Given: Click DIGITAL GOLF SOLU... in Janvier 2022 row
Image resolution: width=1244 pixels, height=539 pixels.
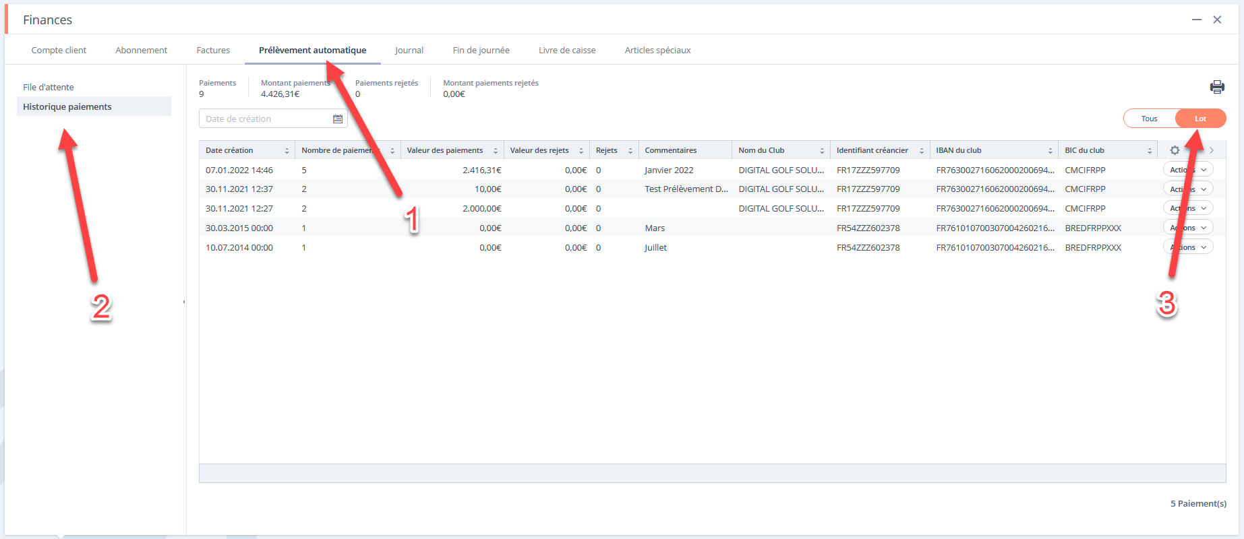Looking at the screenshot, I should point(781,170).
